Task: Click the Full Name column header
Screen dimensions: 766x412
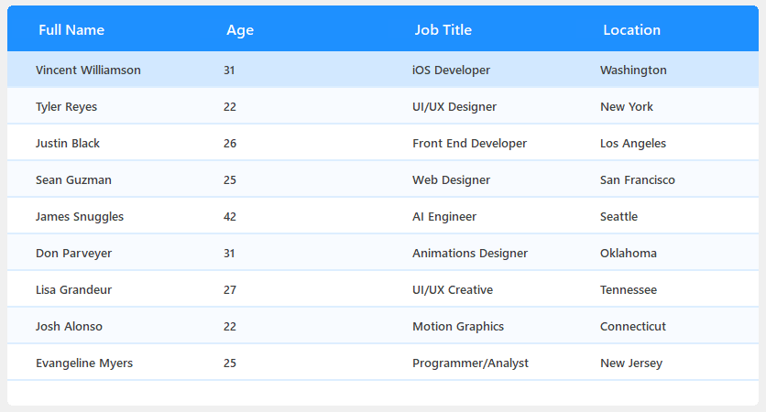Action: [x=71, y=29]
